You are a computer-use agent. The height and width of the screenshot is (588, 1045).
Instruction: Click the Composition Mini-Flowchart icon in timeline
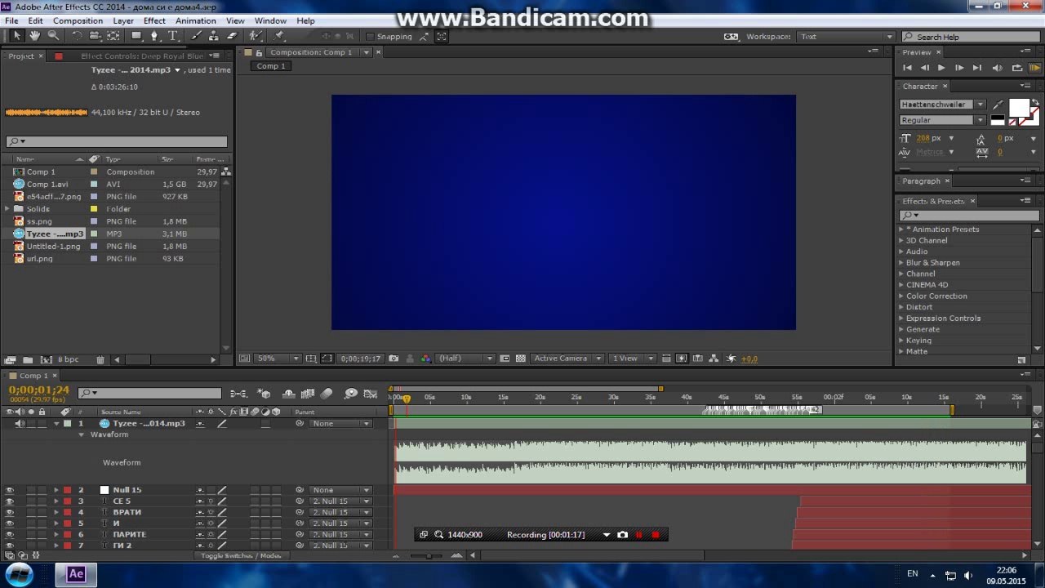pos(238,394)
